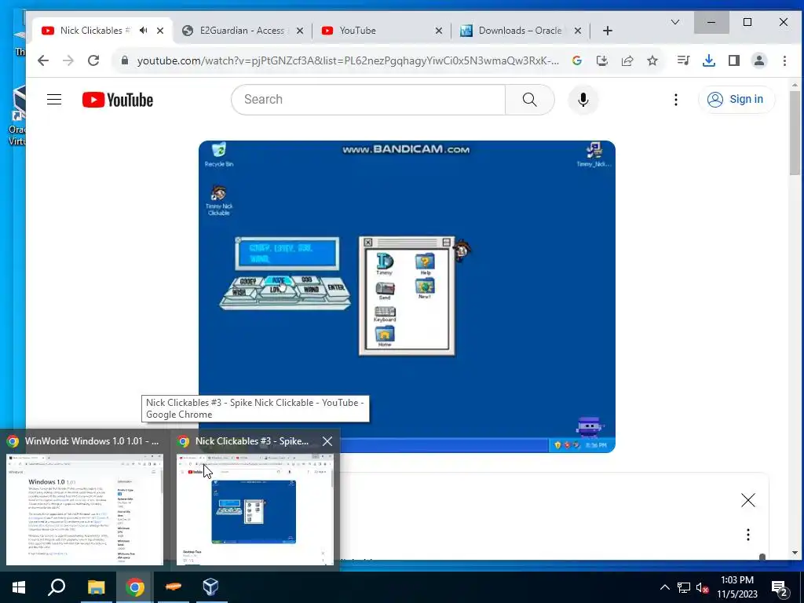Screen dimensions: 804x603
Task: Switch to the YouTube tab
Action: (x=357, y=31)
